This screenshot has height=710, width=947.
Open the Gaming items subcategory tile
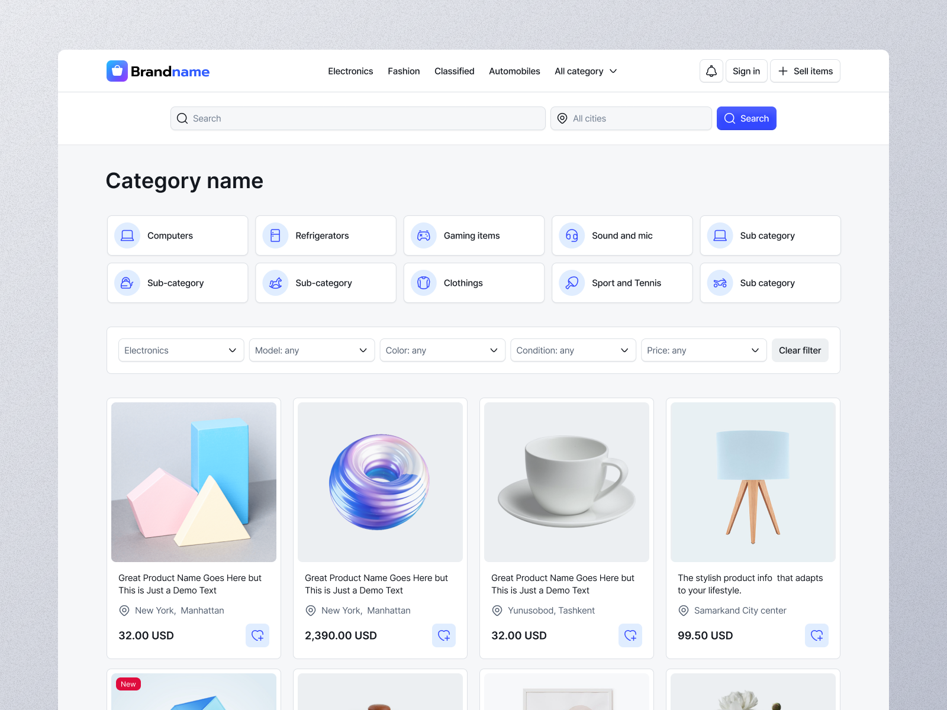(x=474, y=235)
